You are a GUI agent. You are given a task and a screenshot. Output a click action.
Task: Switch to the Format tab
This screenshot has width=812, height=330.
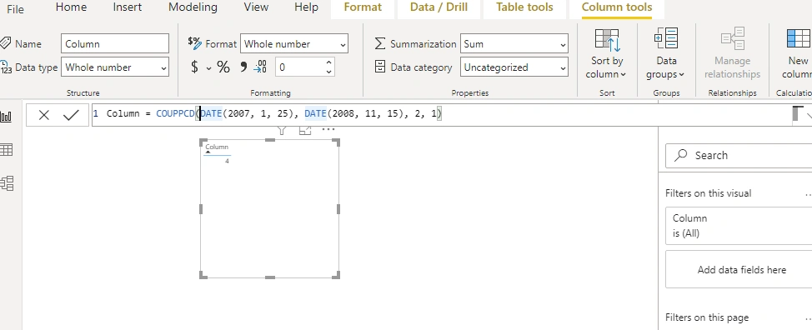363,7
